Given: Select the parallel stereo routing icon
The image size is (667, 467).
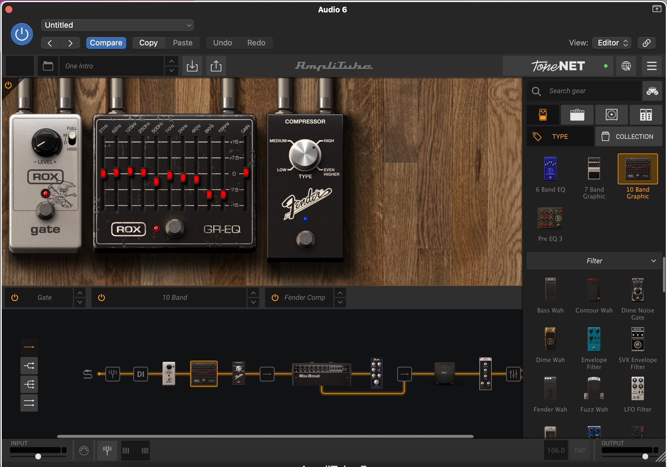Looking at the screenshot, I should [x=29, y=403].
